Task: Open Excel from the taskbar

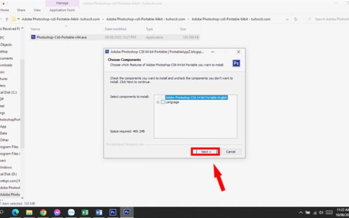Action: coord(85,212)
